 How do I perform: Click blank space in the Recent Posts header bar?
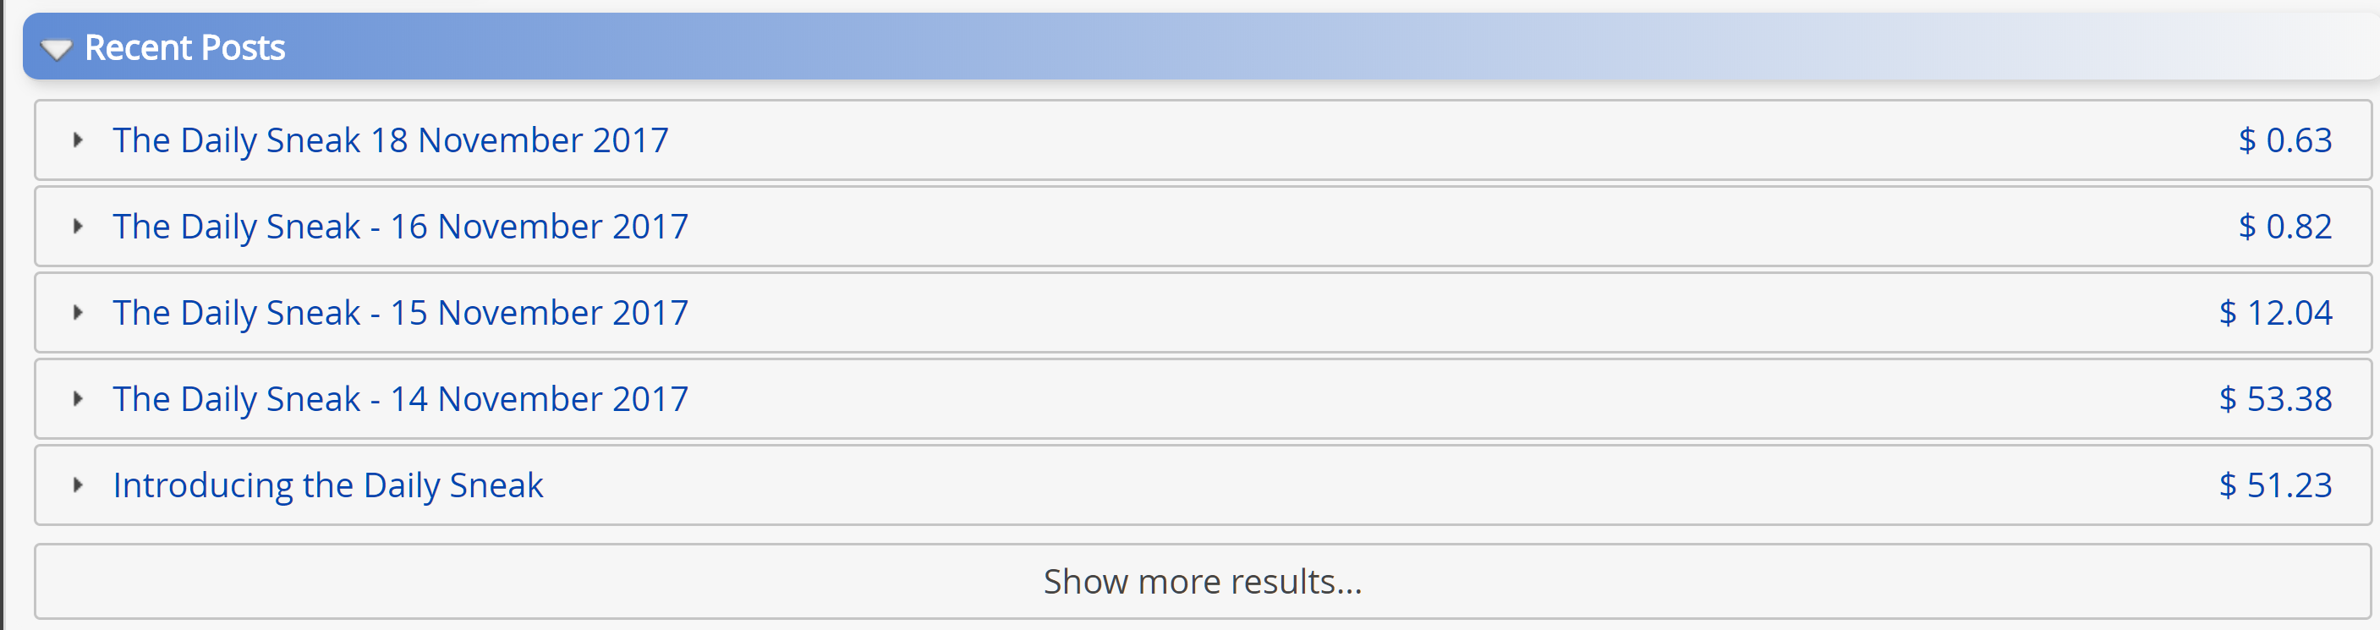(x=1293, y=47)
